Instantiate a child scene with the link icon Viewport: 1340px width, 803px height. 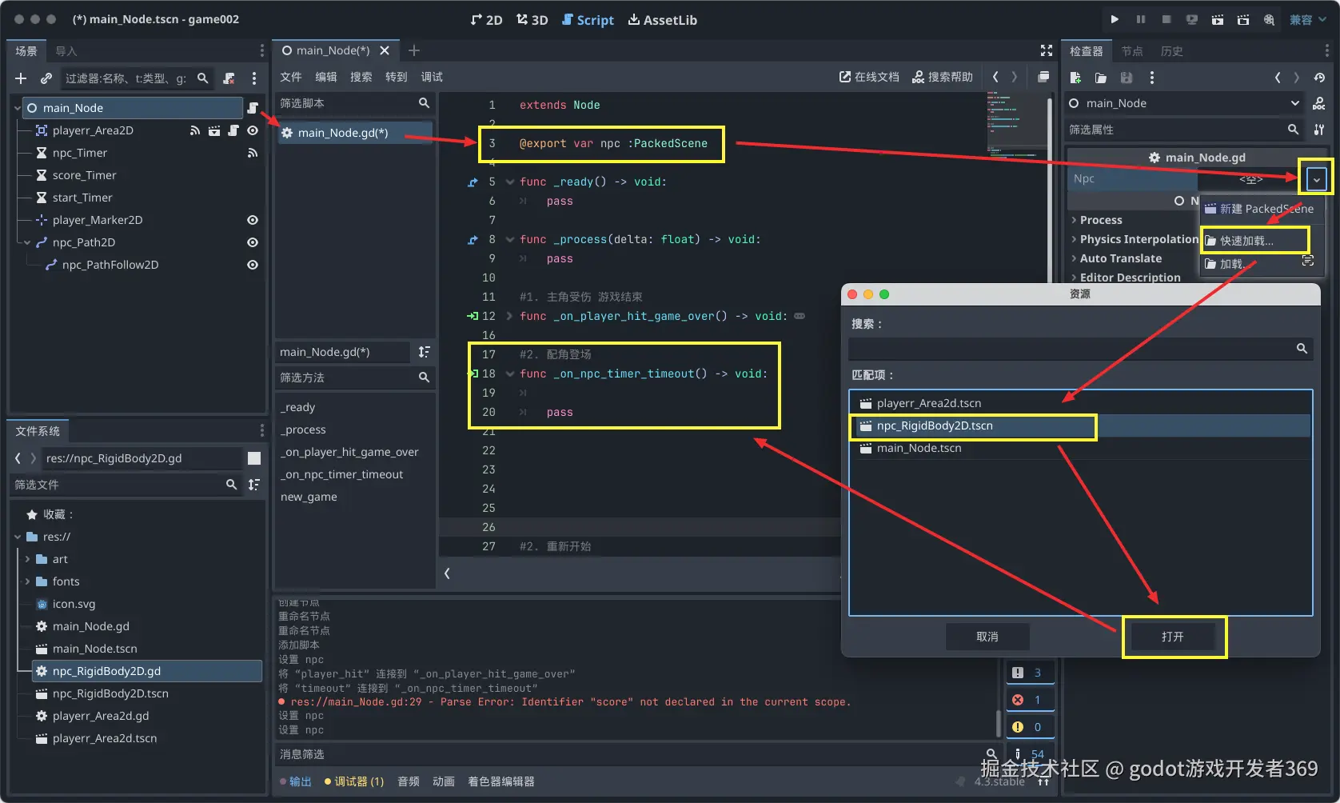click(46, 78)
